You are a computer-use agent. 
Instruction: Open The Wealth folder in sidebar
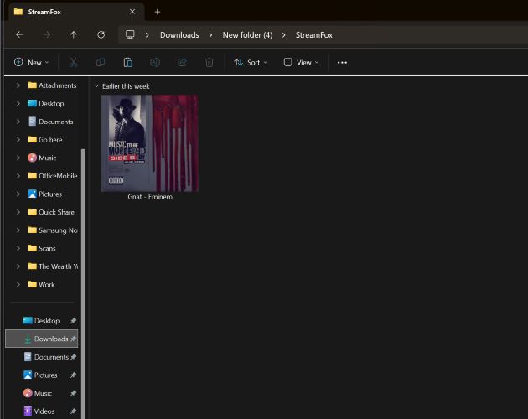(x=53, y=266)
